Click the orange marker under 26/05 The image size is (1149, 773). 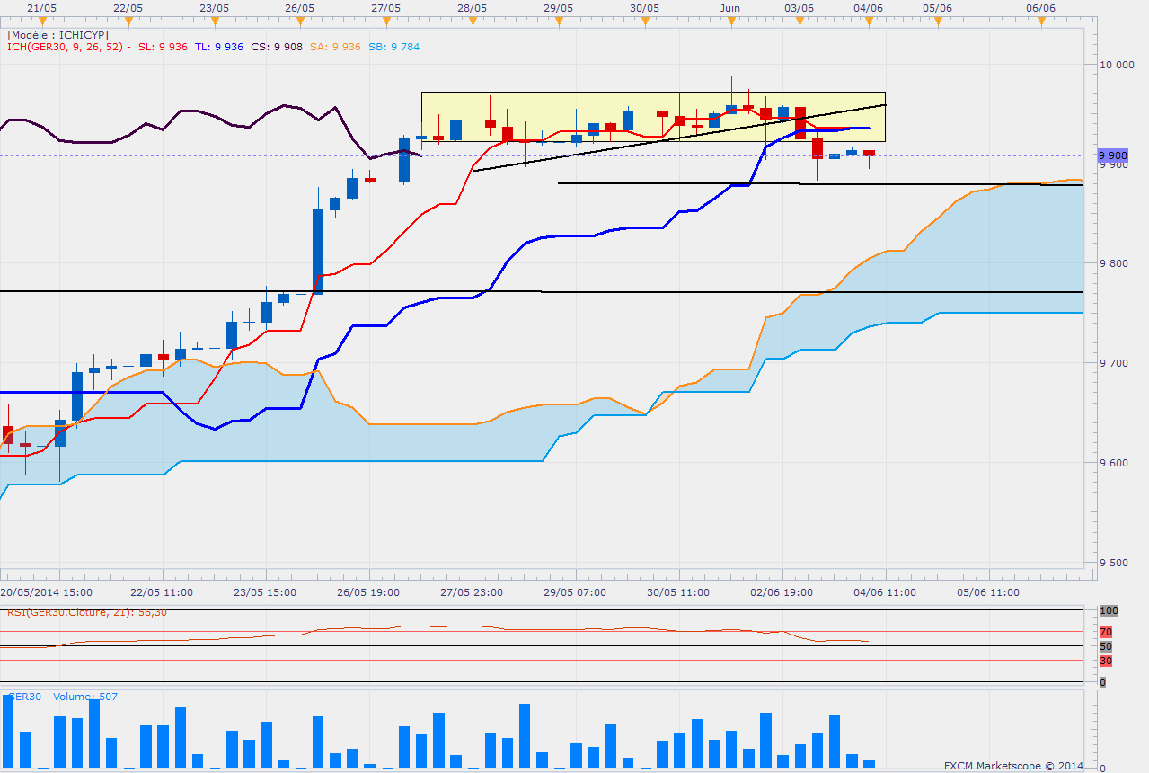point(300,20)
